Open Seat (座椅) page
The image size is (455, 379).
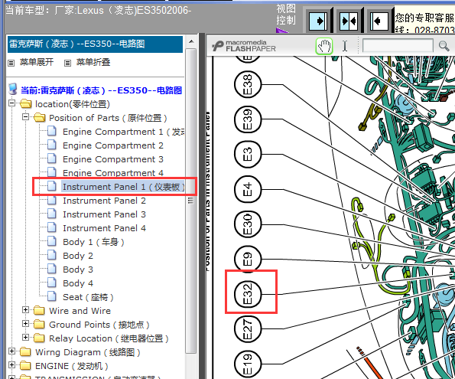click(x=88, y=297)
